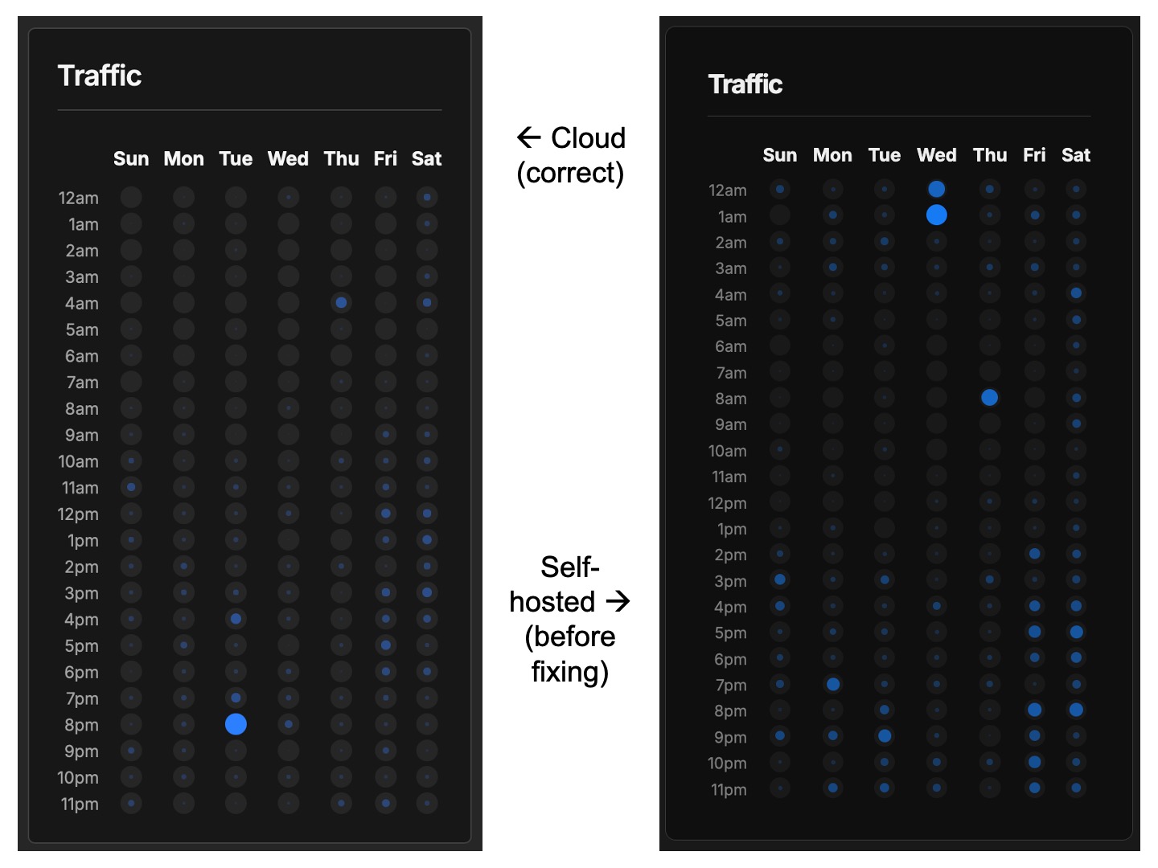Click the 12pm row label on Cloud chart
The height and width of the screenshot is (868, 1158).
80,514
